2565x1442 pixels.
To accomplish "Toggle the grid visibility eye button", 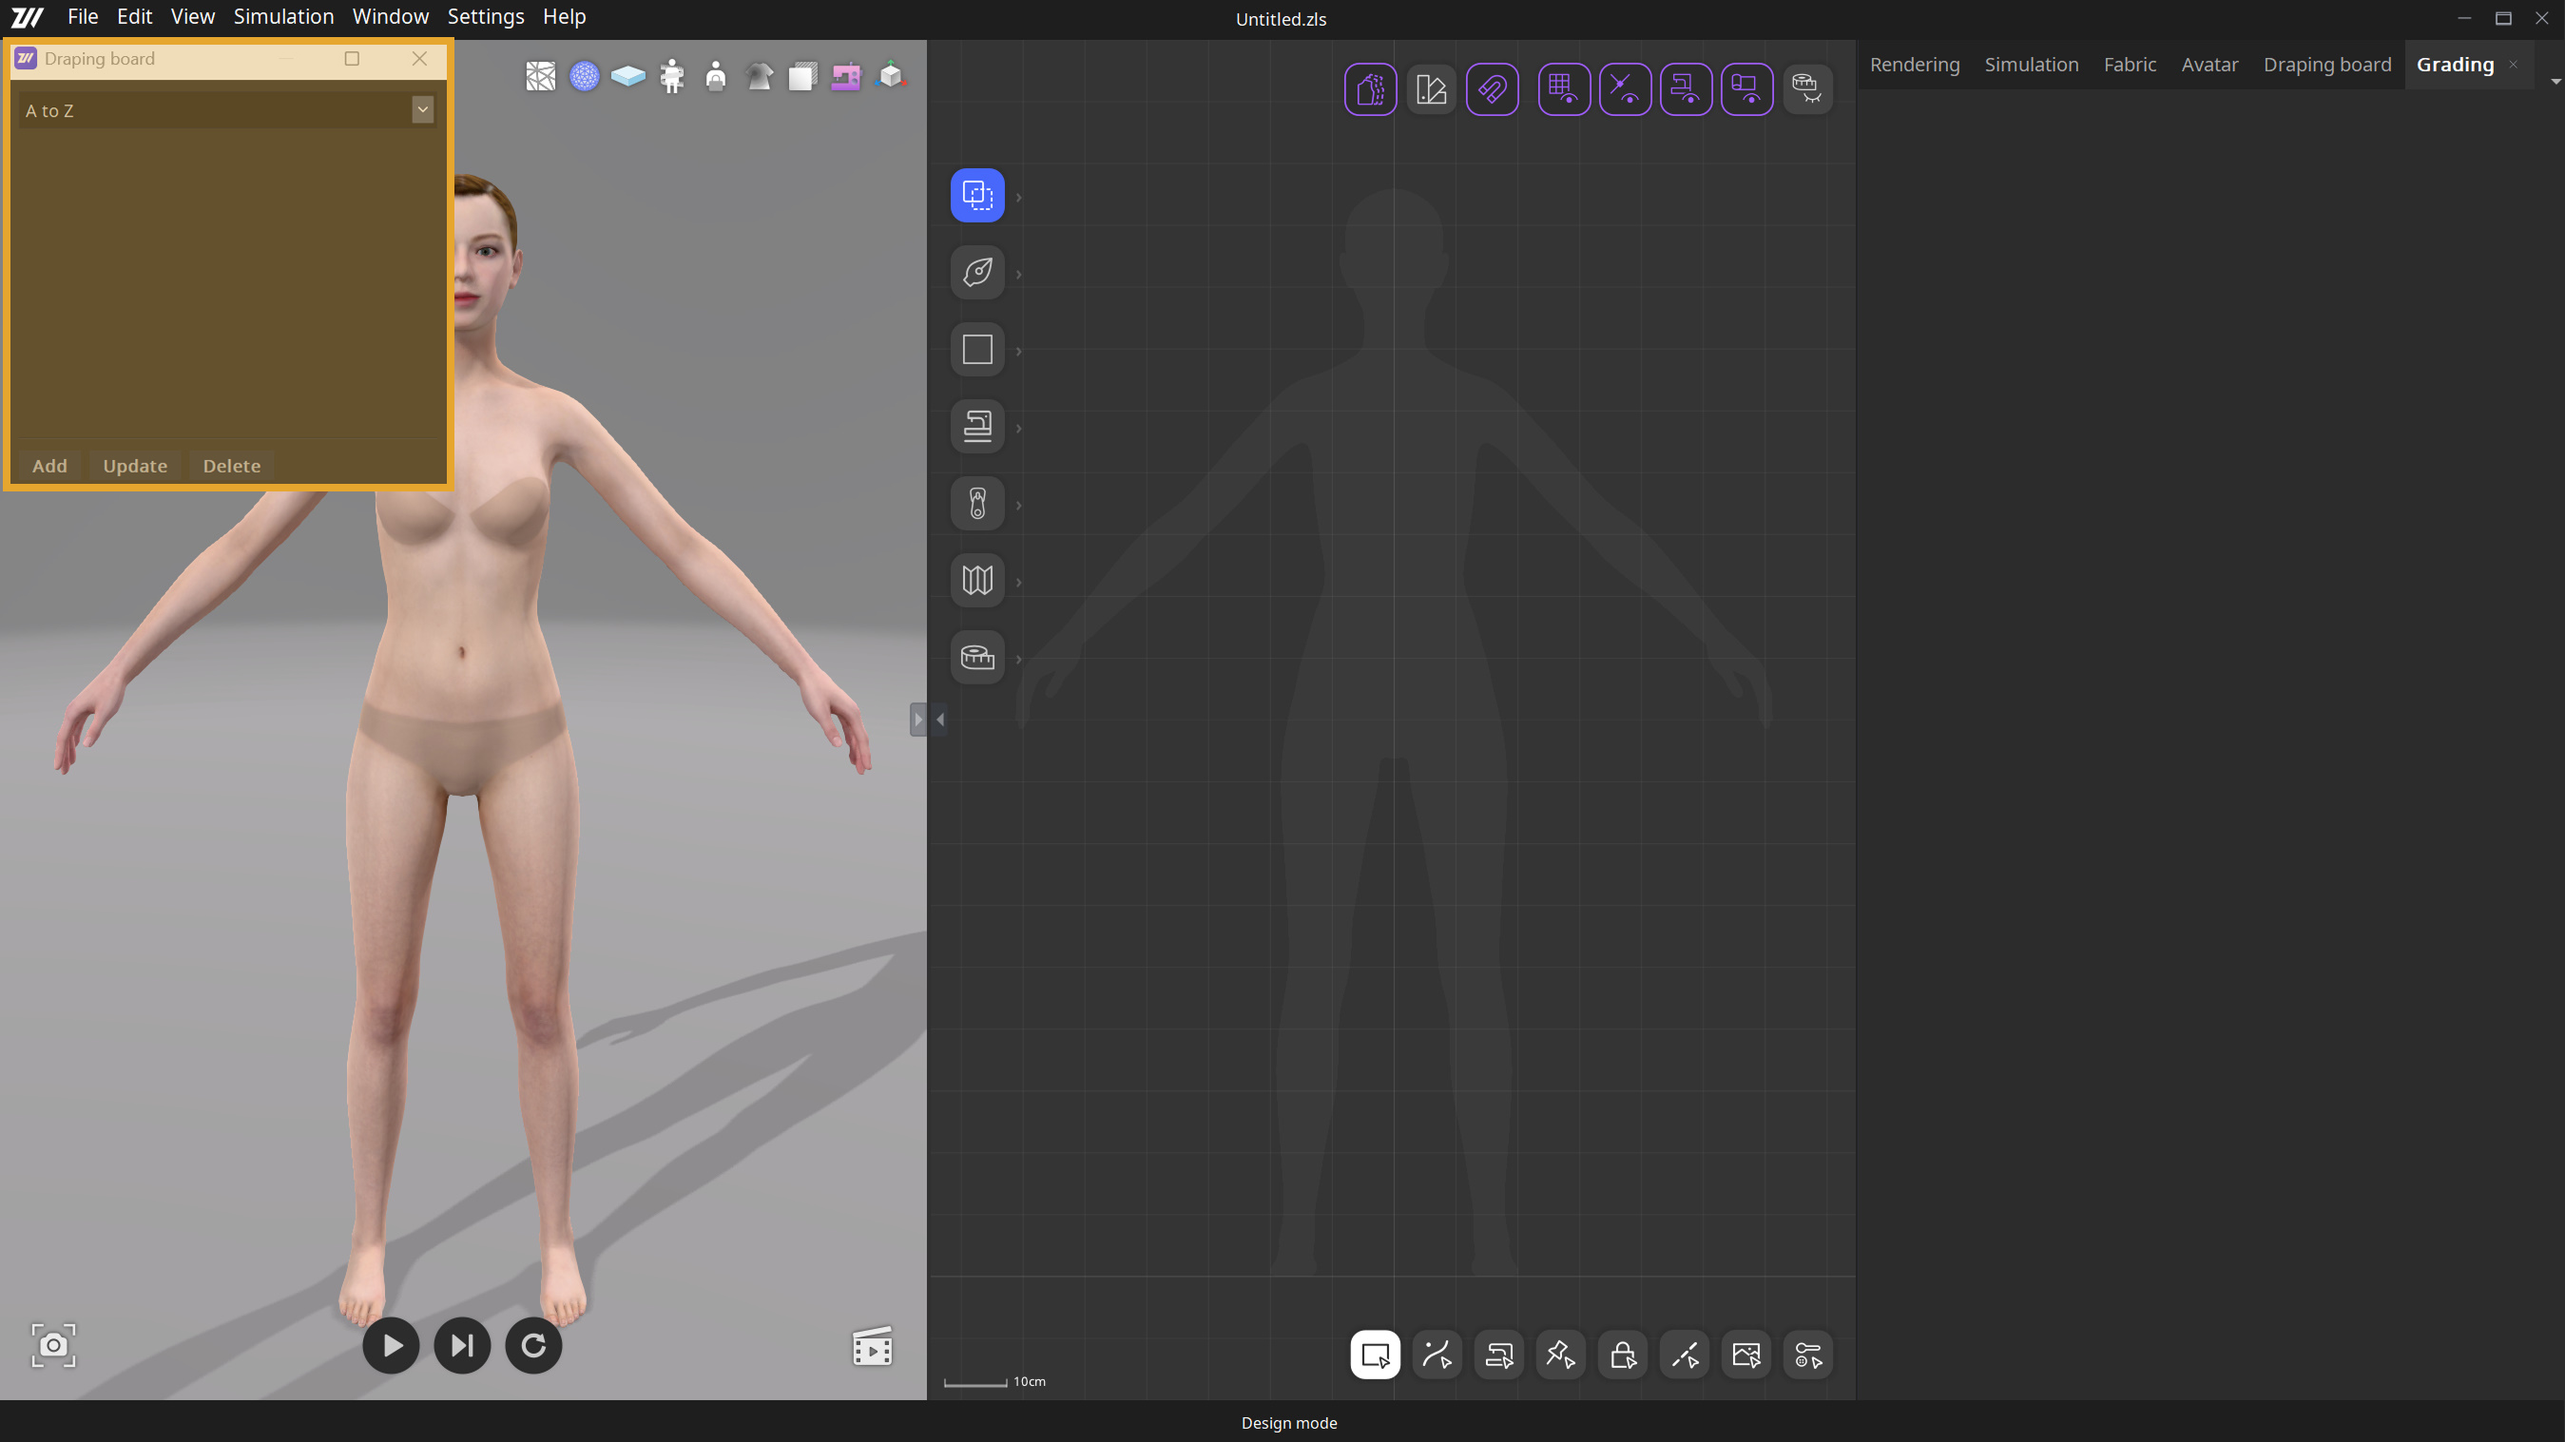I will tap(1563, 89).
